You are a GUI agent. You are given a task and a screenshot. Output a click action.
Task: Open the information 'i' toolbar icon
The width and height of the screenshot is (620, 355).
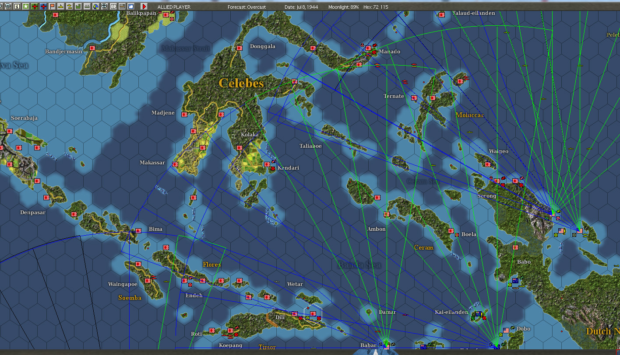17,7
